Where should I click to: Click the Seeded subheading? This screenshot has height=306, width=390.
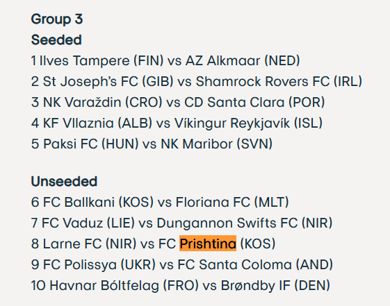[x=56, y=40]
